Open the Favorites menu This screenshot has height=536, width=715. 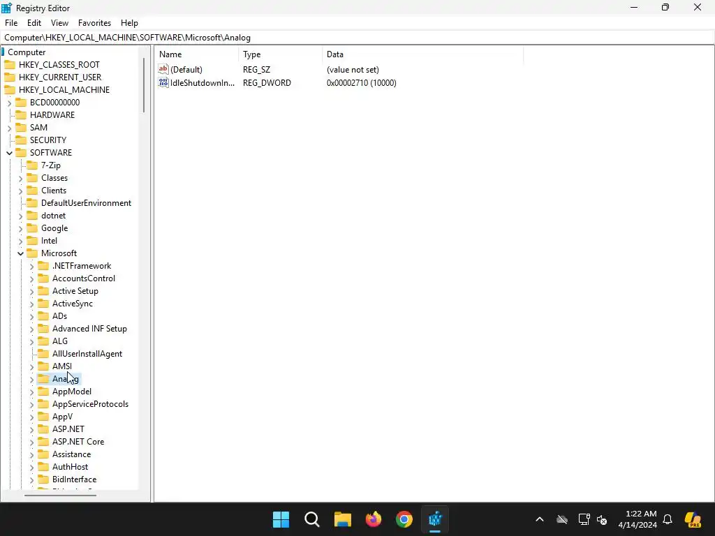(94, 23)
